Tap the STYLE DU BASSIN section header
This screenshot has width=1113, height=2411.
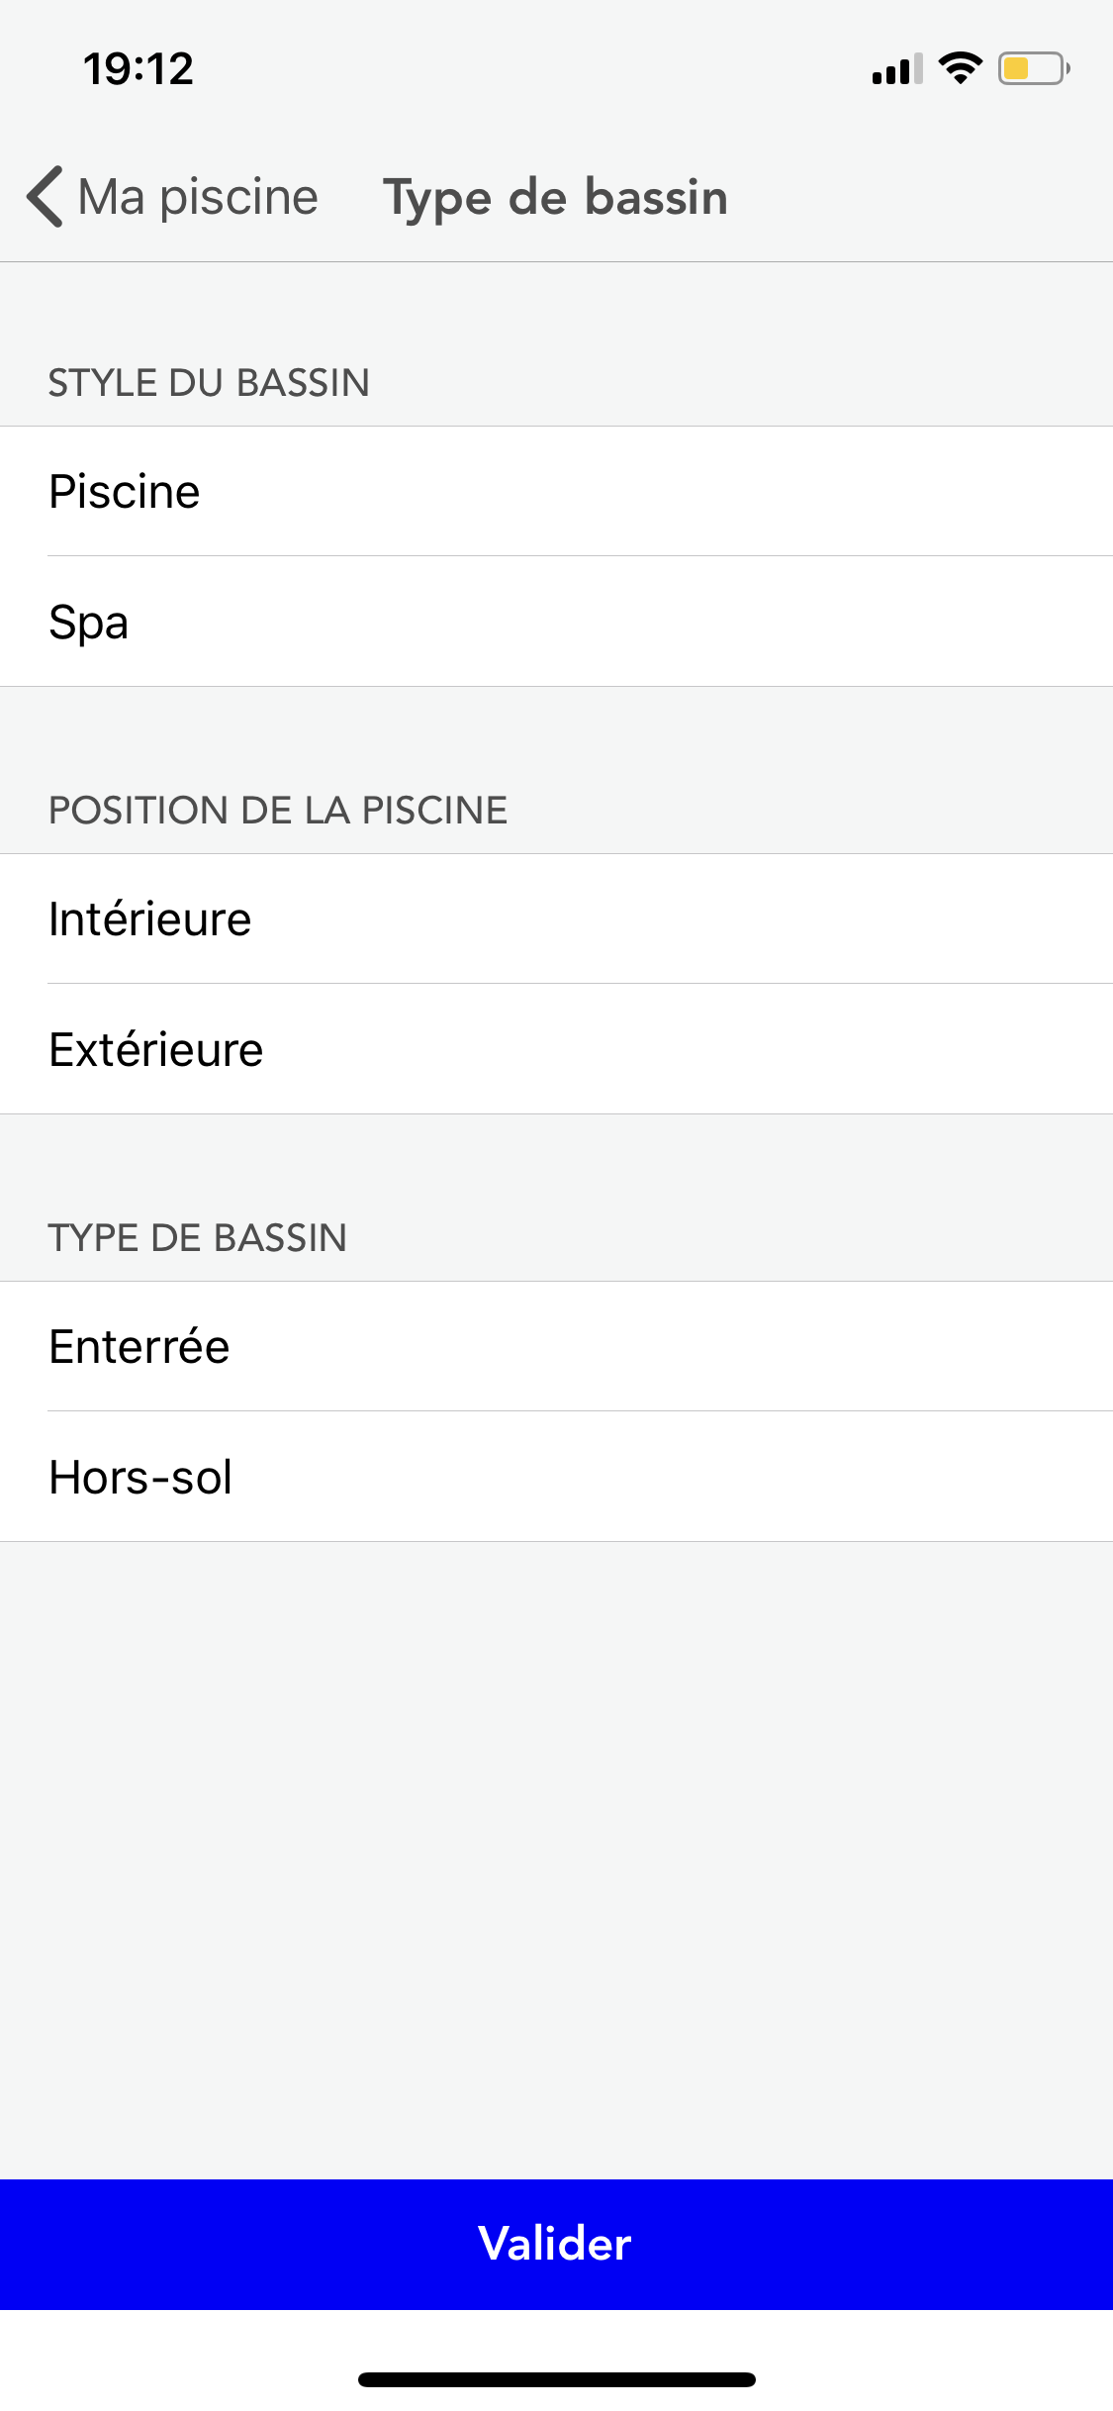pos(209,383)
